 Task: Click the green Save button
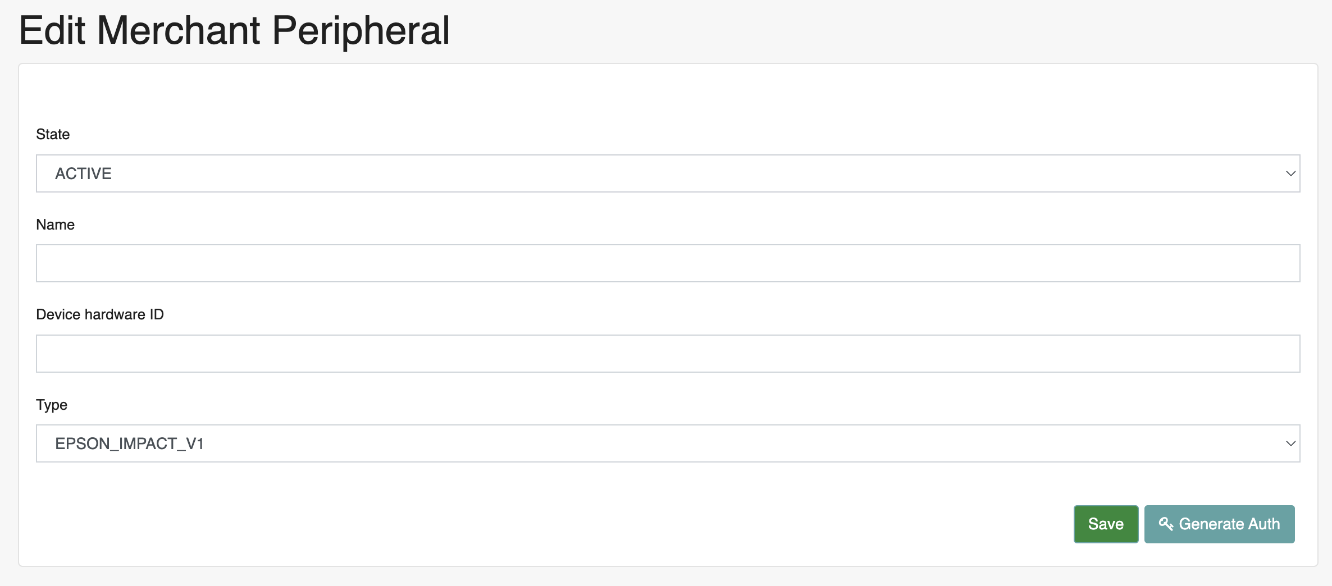(x=1106, y=524)
